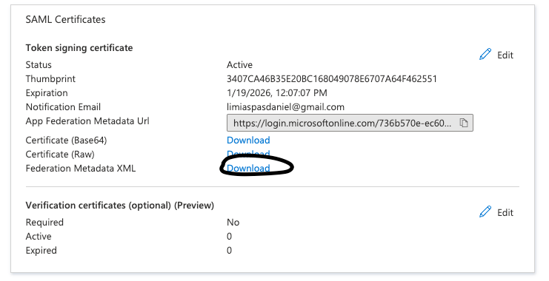549x281 pixels.
Task: Click the App Federation Metadata Url label
Action: point(87,121)
